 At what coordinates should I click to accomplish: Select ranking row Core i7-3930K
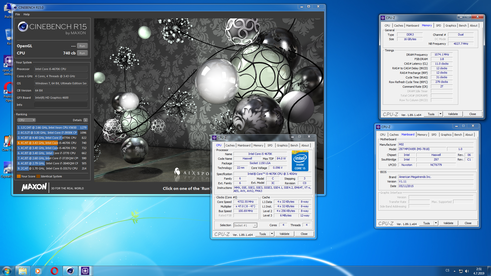[x=52, y=133]
